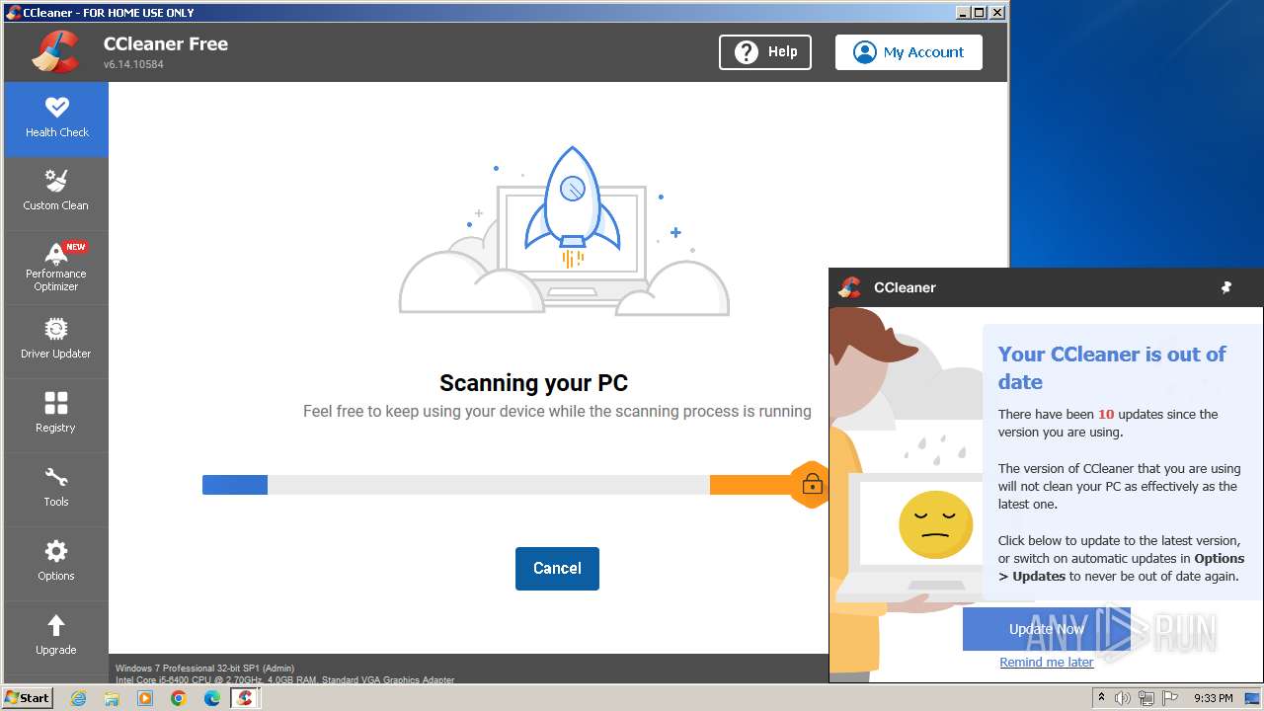Click the Help button
The image size is (1264, 711).
765,52
